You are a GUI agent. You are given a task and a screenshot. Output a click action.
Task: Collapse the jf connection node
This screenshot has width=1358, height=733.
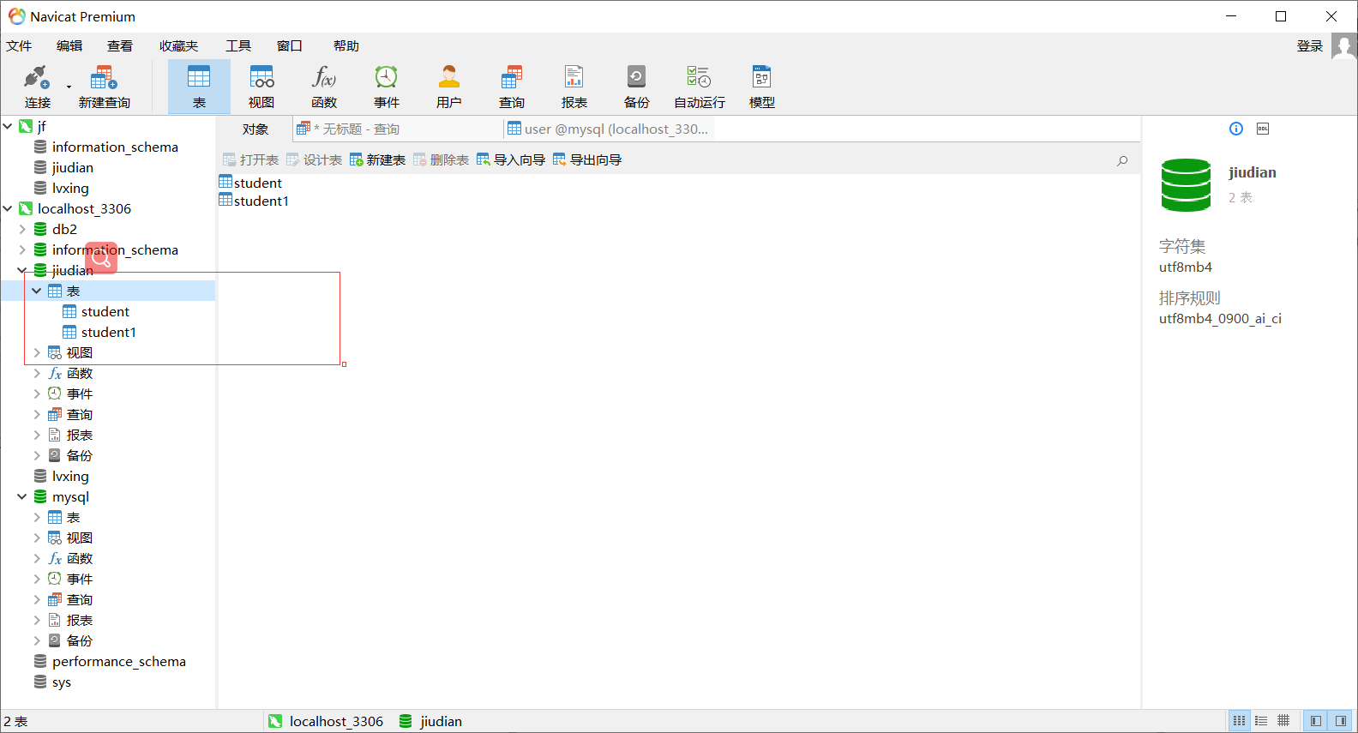click(8, 126)
